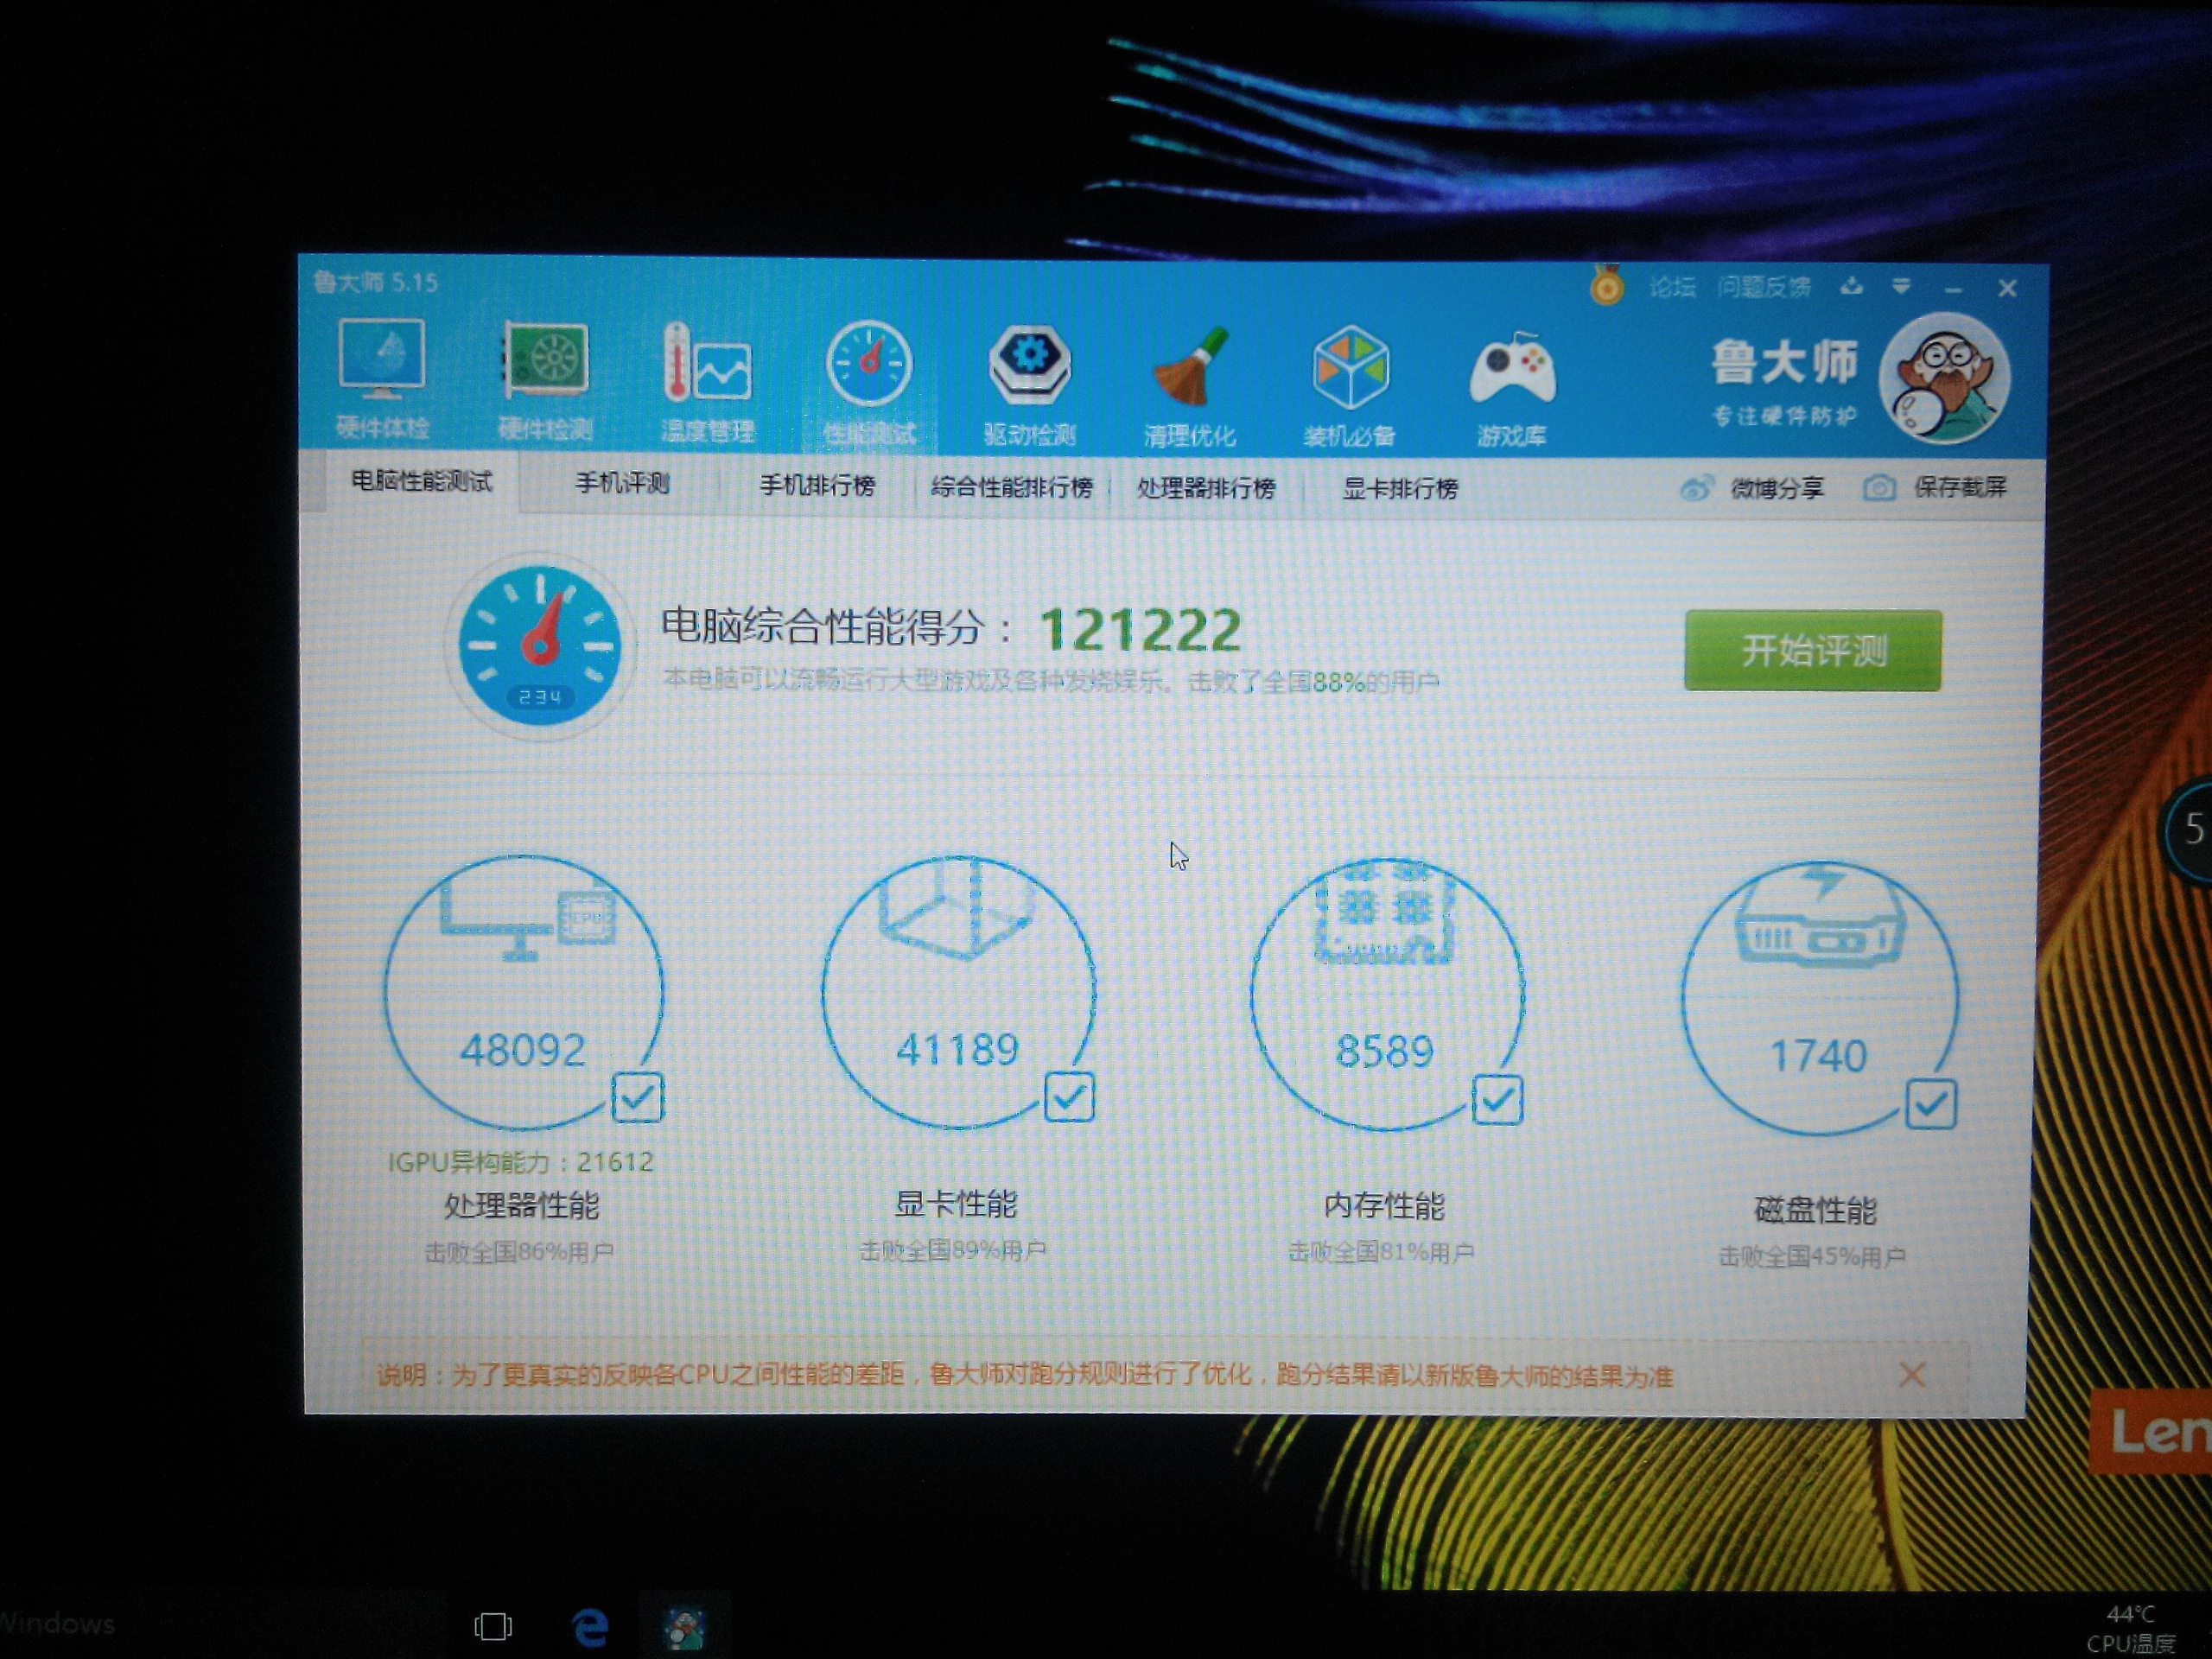The image size is (2212, 1659).
Task: Click the Weibo logo icon beside 微博分享
Action: tap(1696, 488)
